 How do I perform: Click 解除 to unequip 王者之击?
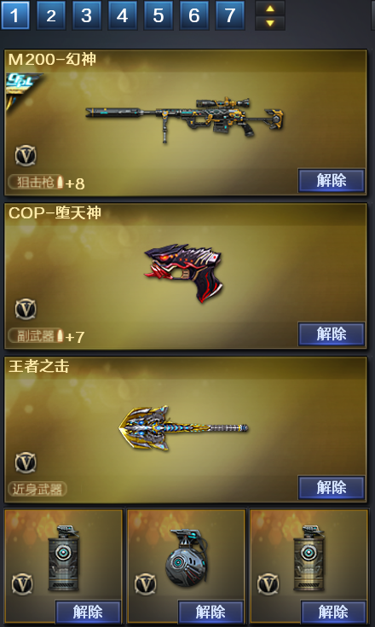click(x=332, y=487)
